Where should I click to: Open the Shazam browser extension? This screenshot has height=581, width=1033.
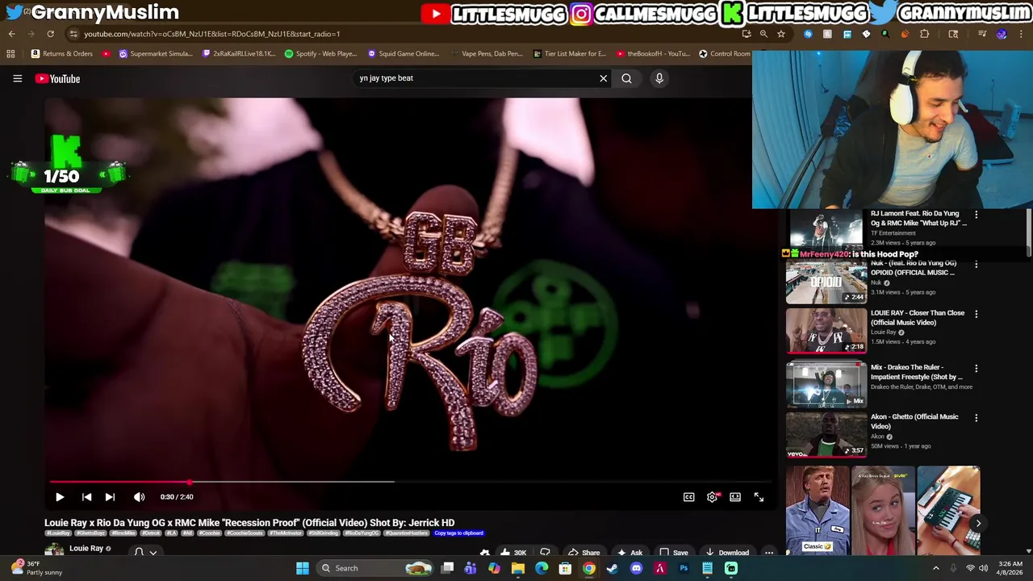[x=808, y=34]
